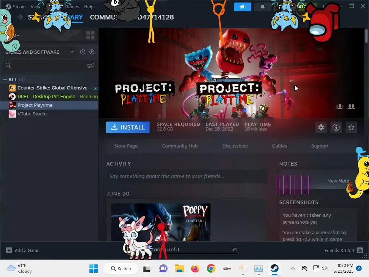Open Task View on taskbar

(x=147, y=268)
